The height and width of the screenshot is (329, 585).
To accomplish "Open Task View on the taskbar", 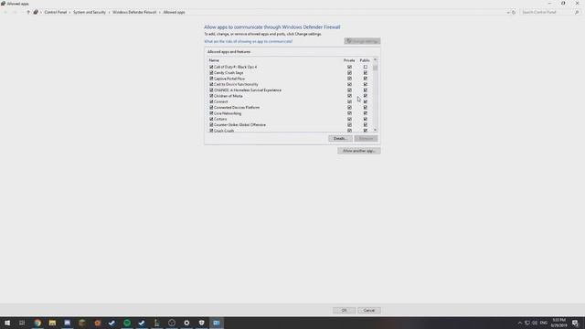I will 22,323.
